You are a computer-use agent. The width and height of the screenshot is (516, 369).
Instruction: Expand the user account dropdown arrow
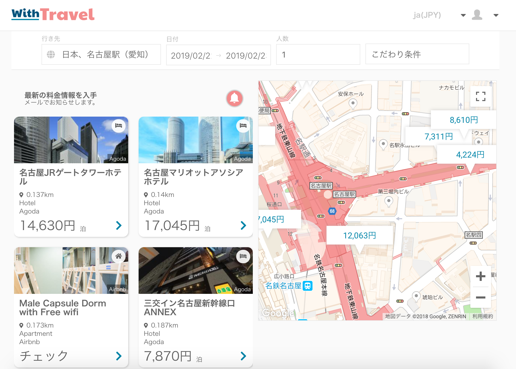pyautogui.click(x=496, y=15)
